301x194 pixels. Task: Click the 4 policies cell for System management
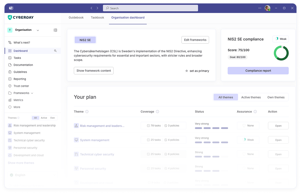(172, 140)
